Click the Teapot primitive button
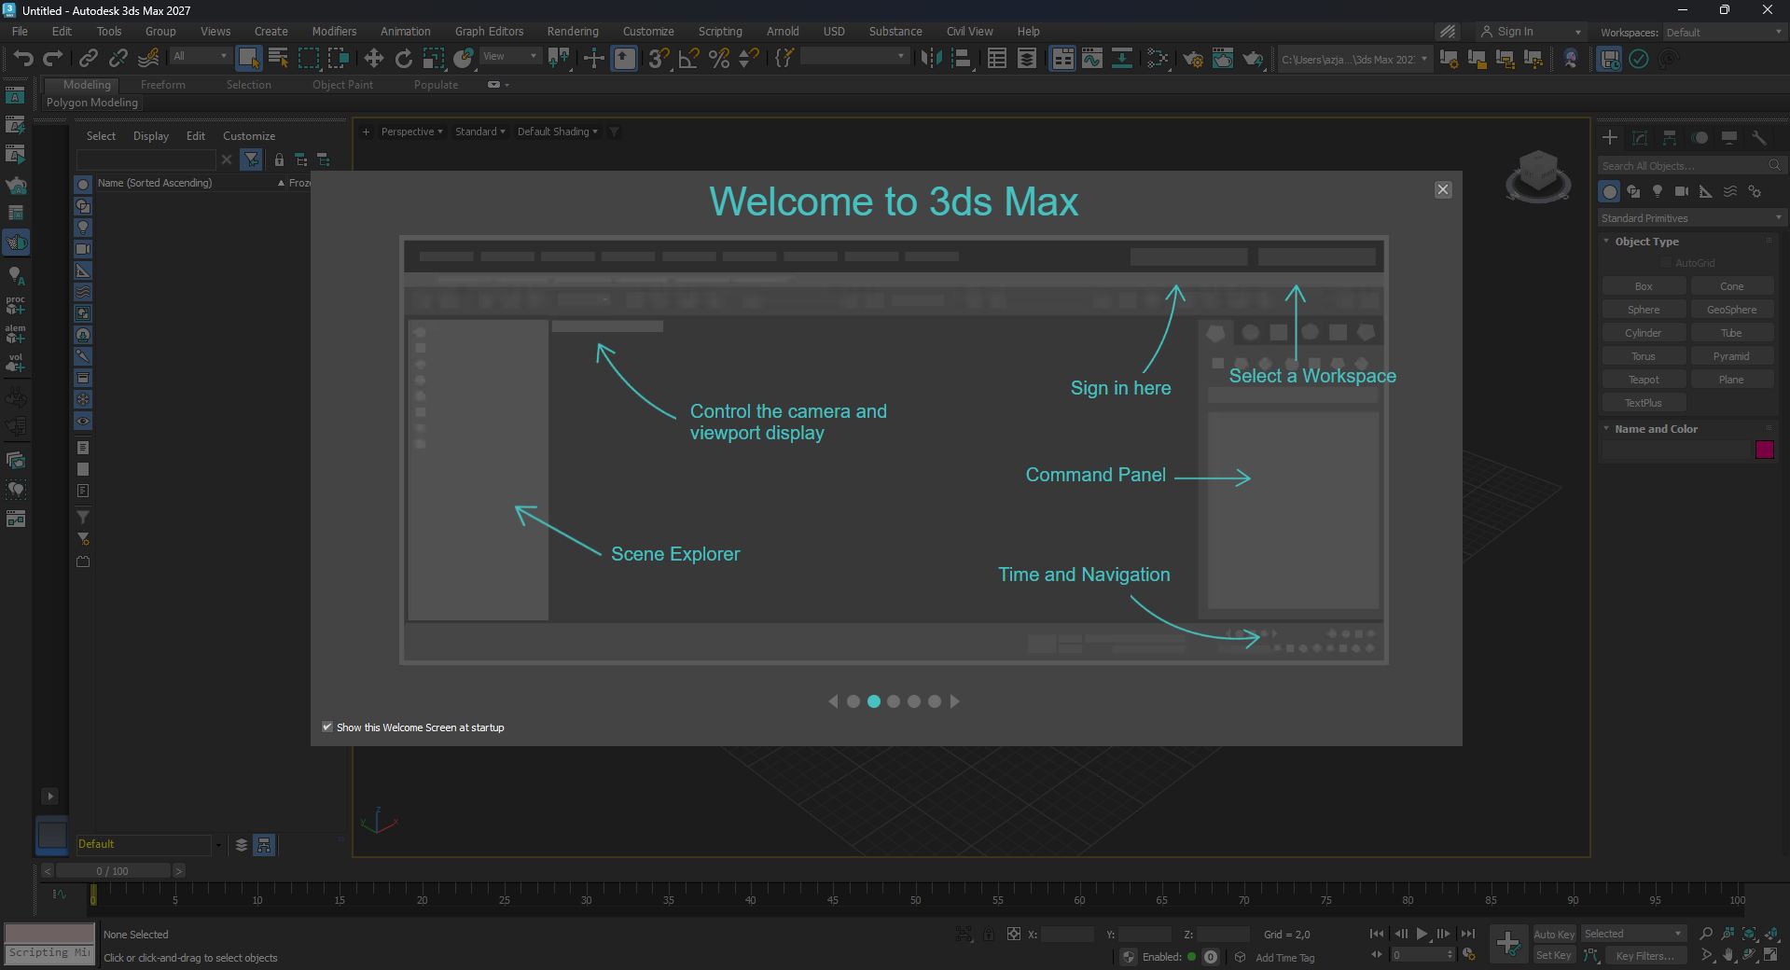1790x970 pixels. pyautogui.click(x=1644, y=380)
